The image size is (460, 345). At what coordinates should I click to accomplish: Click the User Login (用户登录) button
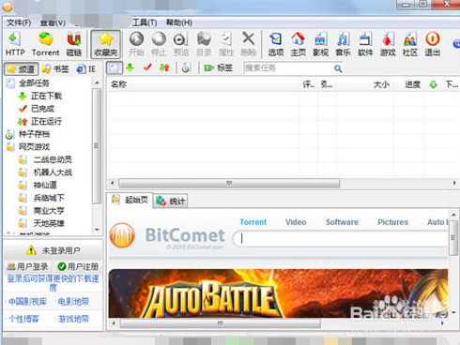[x=28, y=266]
